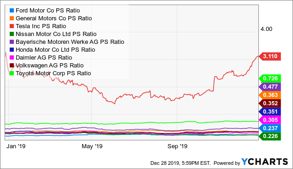
Task: Select the General Motors Co PS Ratio label
Action: pos(54,18)
